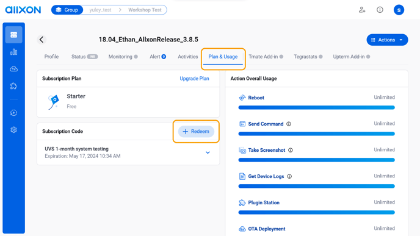Open the Actions dropdown button
The height and width of the screenshot is (236, 420).
[x=387, y=40]
